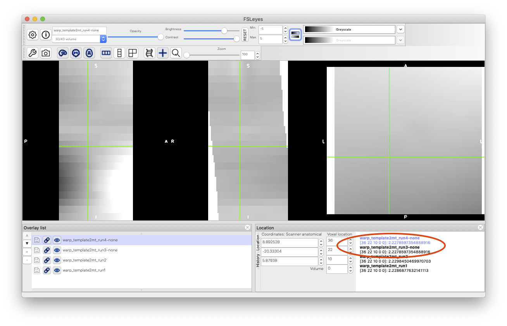Toggle the coronal brain view

click(x=76, y=53)
